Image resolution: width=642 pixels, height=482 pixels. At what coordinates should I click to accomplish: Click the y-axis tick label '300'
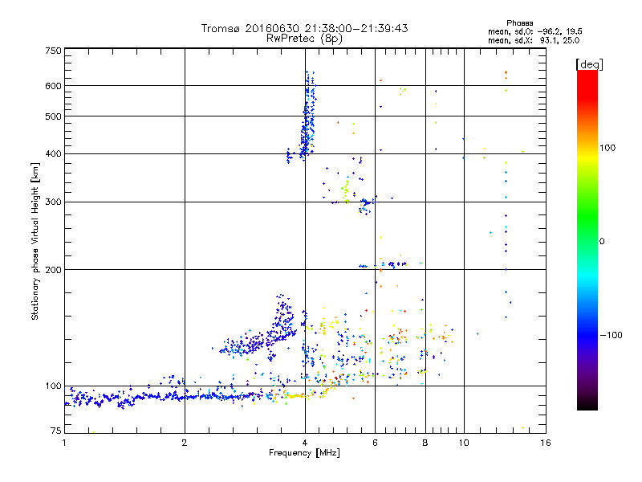tap(53, 202)
